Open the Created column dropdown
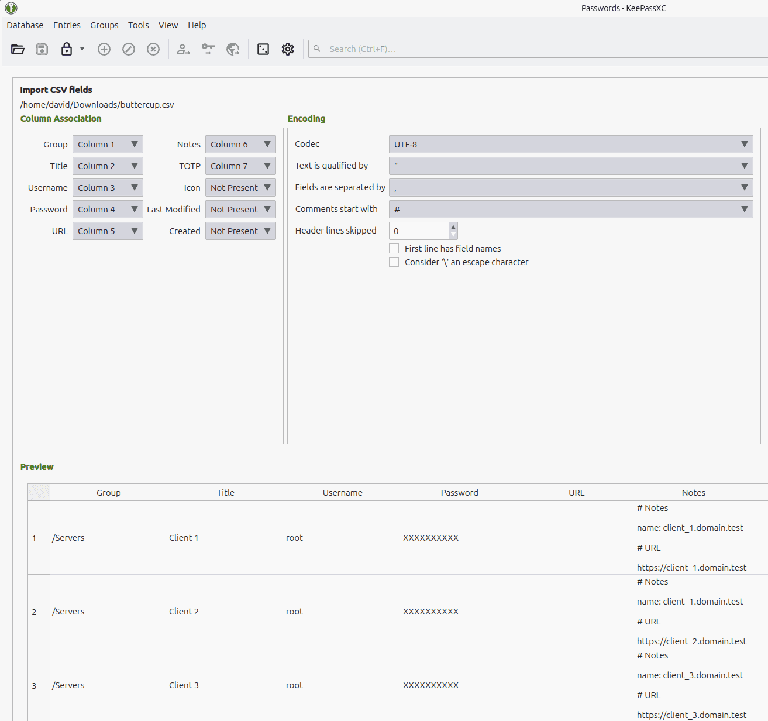This screenshot has width=768, height=721. pyautogui.click(x=240, y=231)
